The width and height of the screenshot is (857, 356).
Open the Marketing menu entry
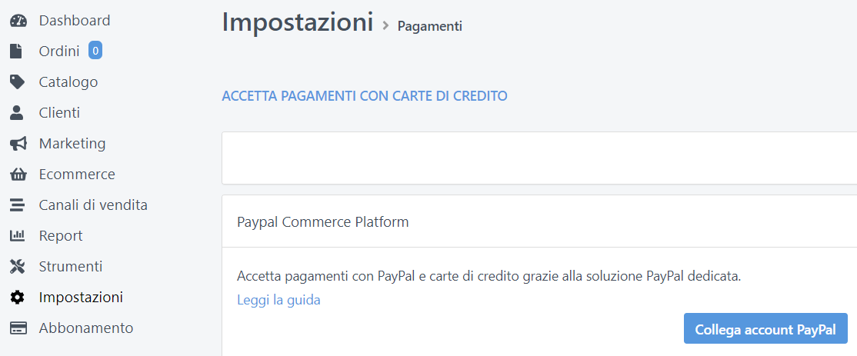72,144
